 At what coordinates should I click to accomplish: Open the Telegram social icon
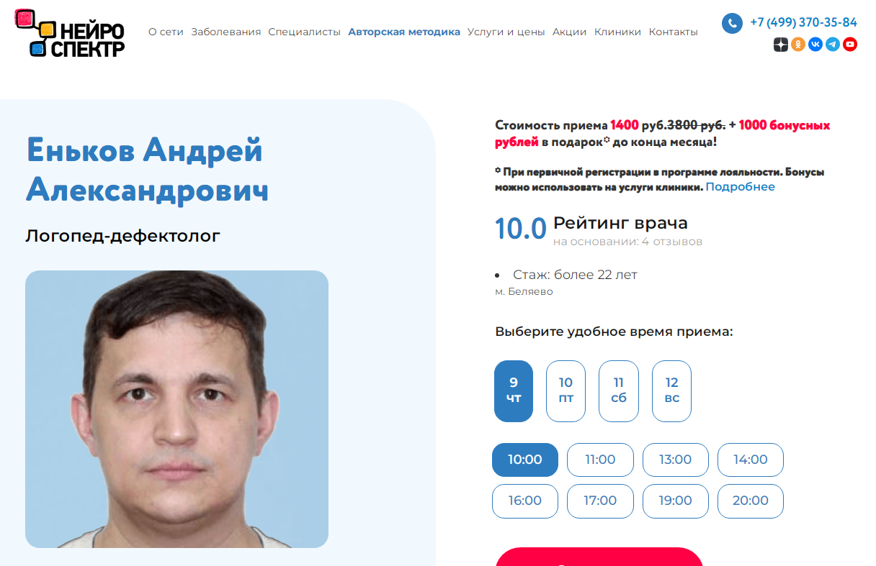pos(833,45)
